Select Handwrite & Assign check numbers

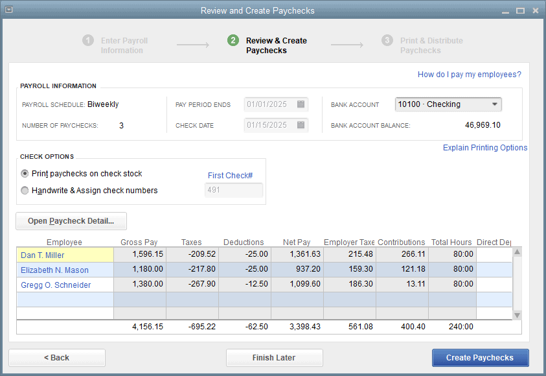pyautogui.click(x=25, y=190)
